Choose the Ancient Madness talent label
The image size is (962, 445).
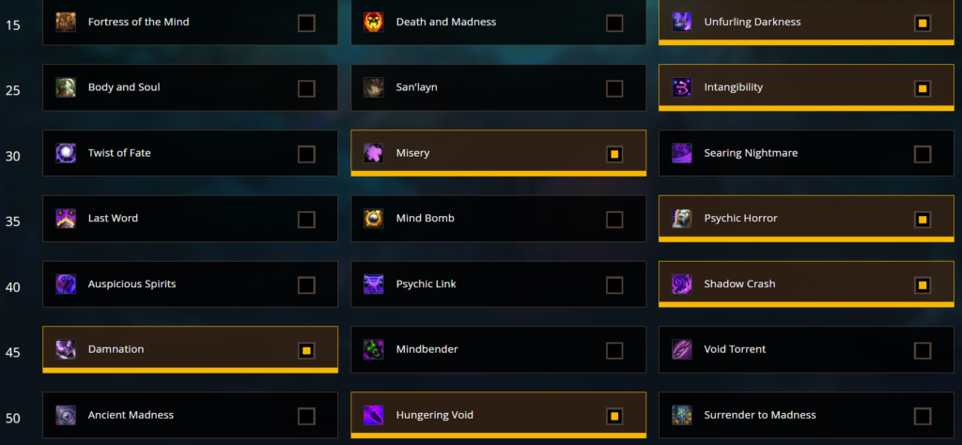pos(131,415)
